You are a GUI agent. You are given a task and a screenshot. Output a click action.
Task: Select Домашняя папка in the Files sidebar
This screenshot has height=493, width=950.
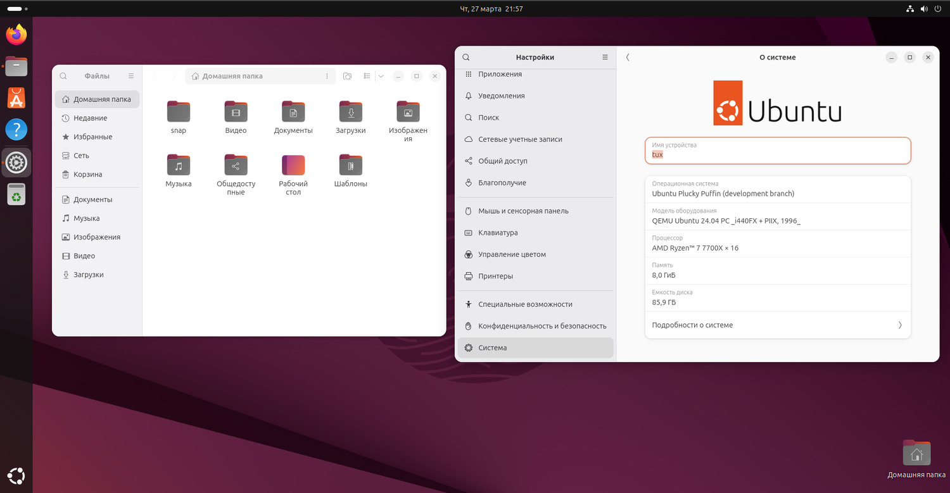[x=97, y=99]
